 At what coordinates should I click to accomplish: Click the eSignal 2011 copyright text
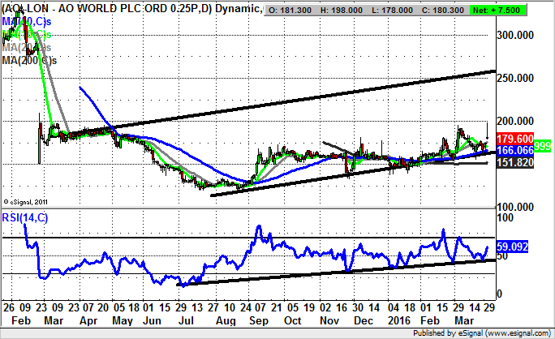[x=28, y=201]
